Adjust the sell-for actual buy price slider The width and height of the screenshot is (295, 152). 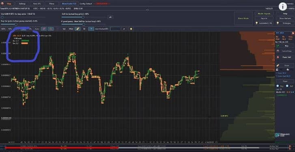[x=84, y=17]
